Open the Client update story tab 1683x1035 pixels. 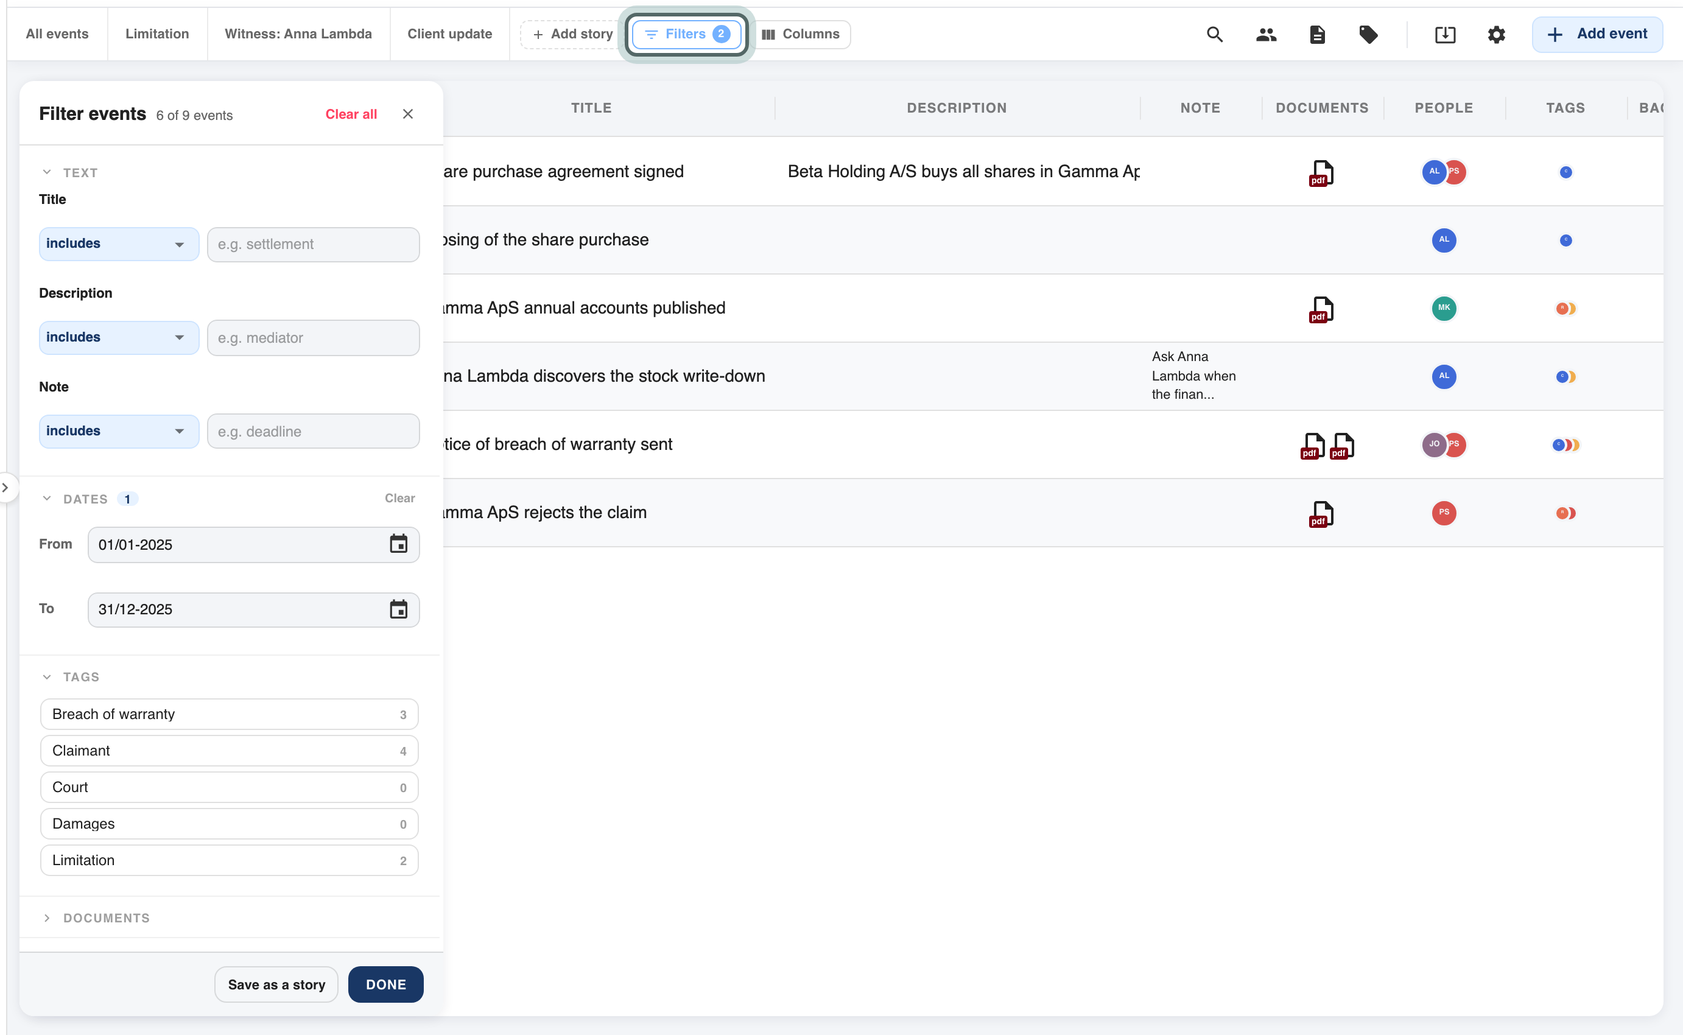pyautogui.click(x=449, y=33)
